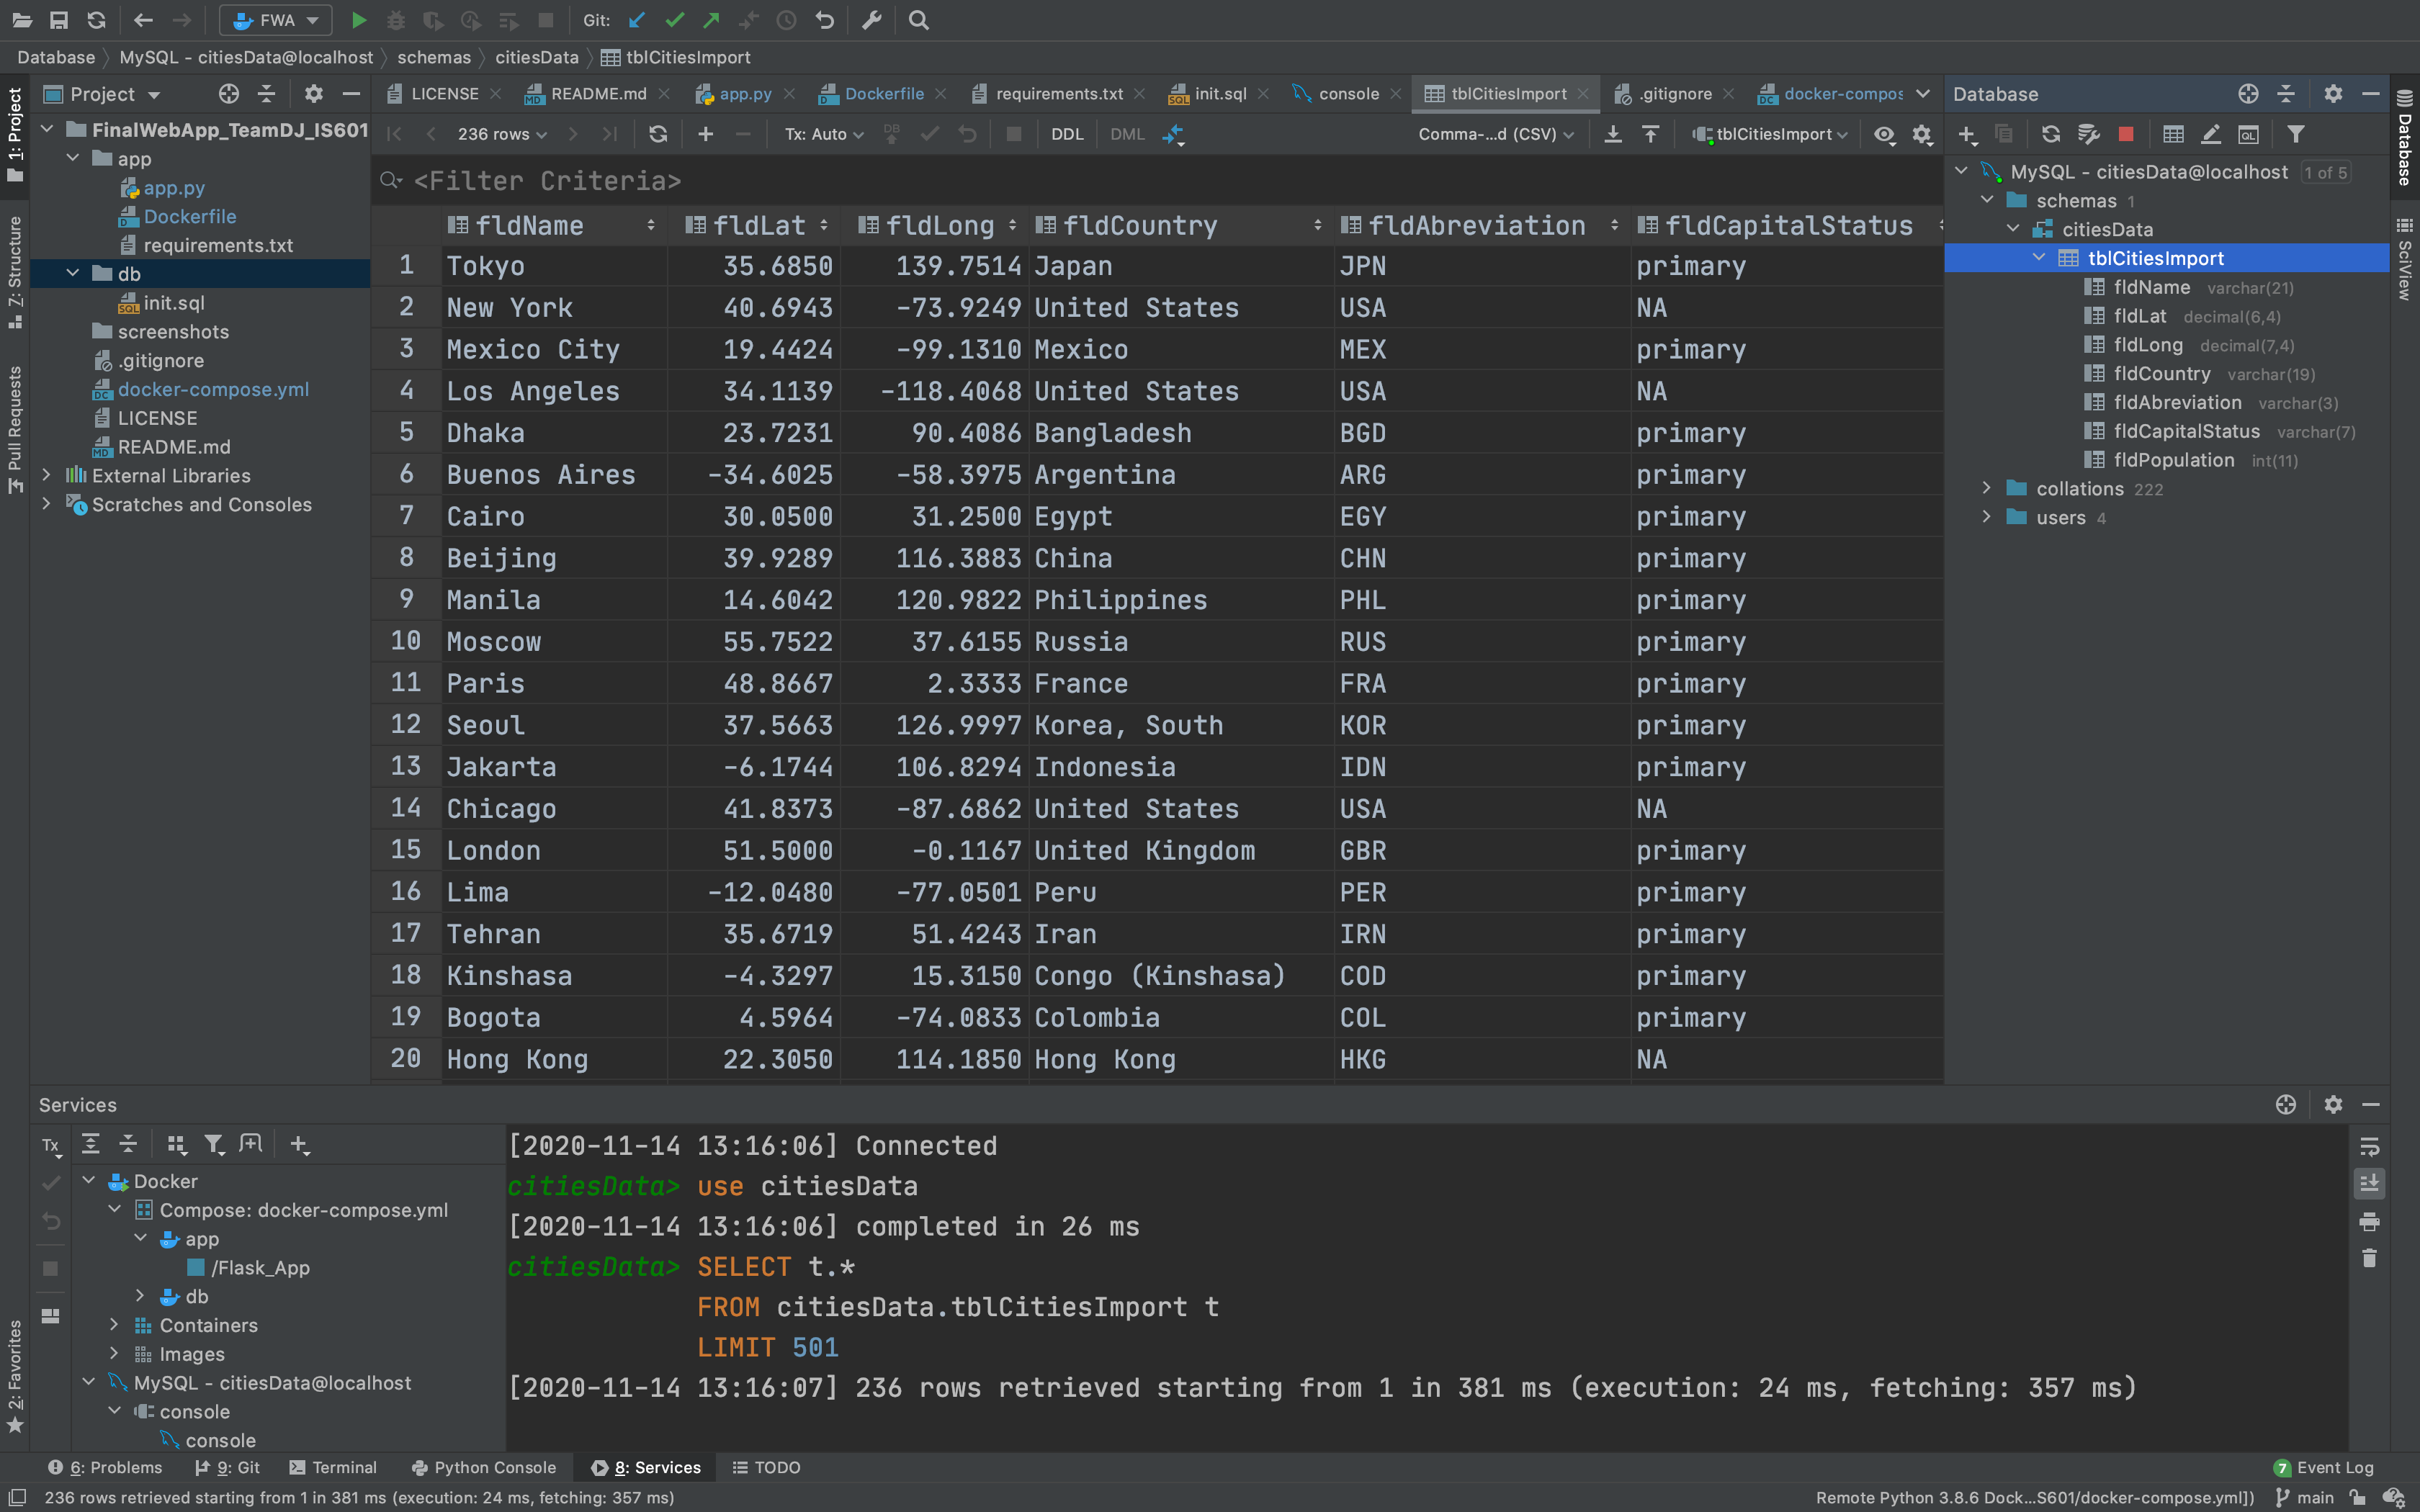
Task: Click the Filter funnel icon in Database panel
Action: (2296, 134)
